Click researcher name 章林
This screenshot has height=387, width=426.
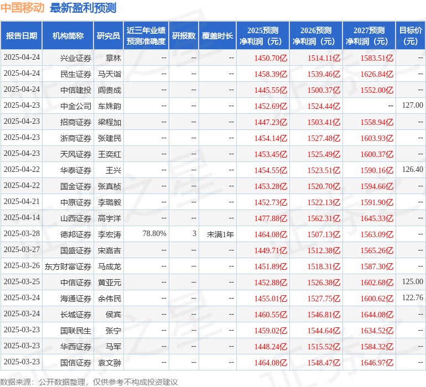tap(113, 58)
